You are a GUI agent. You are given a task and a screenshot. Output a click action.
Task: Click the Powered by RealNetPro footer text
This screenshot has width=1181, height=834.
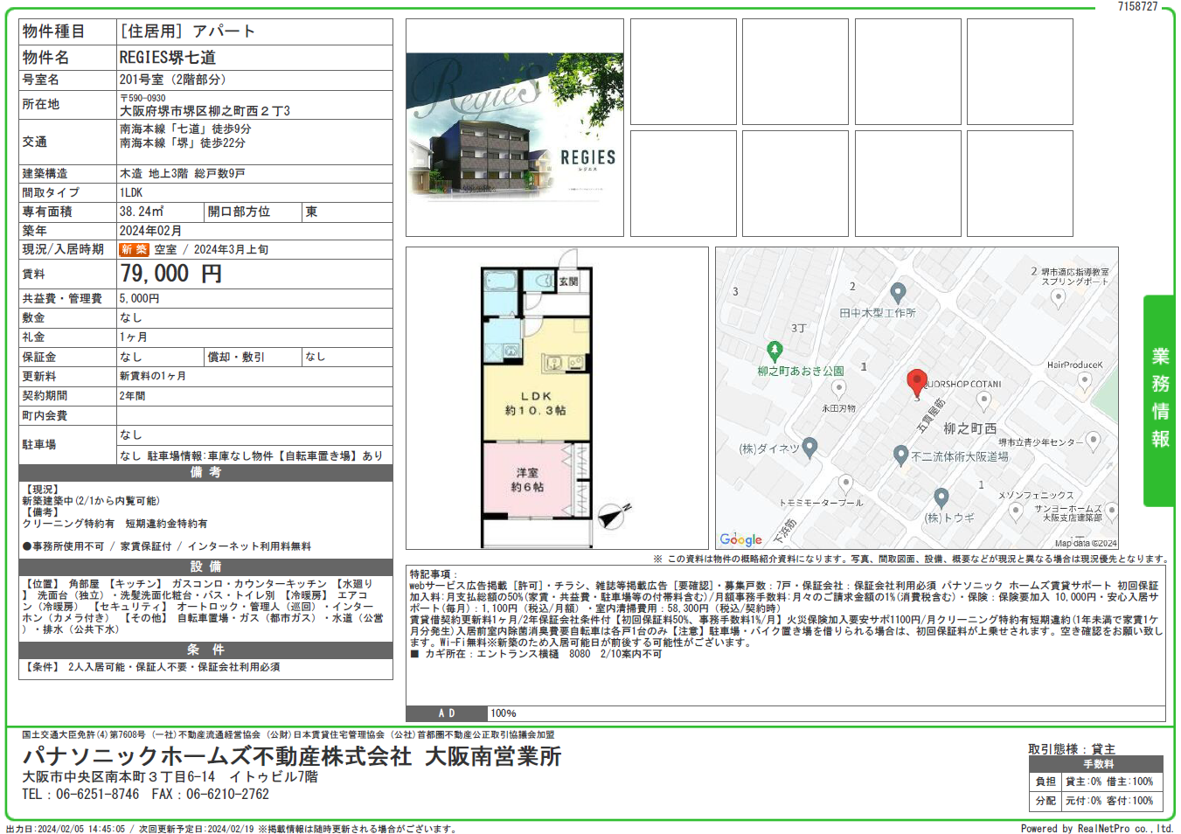pos(1097,828)
